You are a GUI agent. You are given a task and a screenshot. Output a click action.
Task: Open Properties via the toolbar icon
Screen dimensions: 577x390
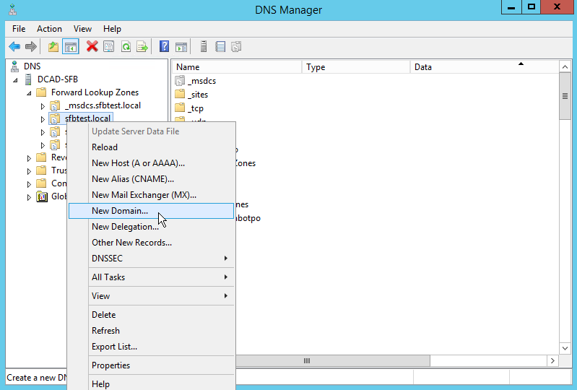109,47
